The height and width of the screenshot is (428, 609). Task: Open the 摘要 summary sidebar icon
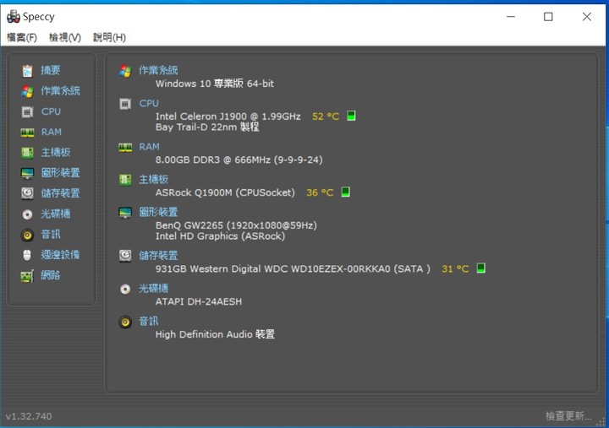click(27, 71)
